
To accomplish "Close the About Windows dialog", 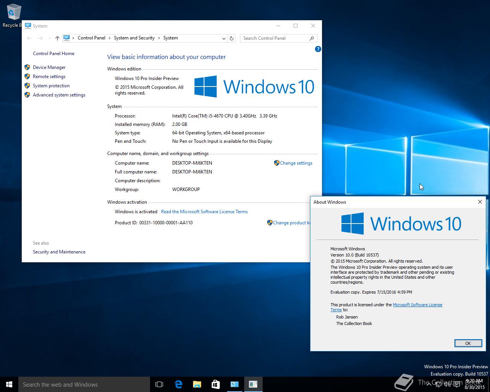I will pyautogui.click(x=480, y=202).
